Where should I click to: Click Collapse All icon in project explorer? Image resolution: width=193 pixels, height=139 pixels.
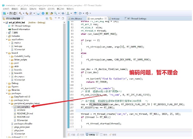[x=47, y=19]
